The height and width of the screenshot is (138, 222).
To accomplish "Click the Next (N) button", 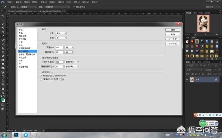I will coord(173,43).
